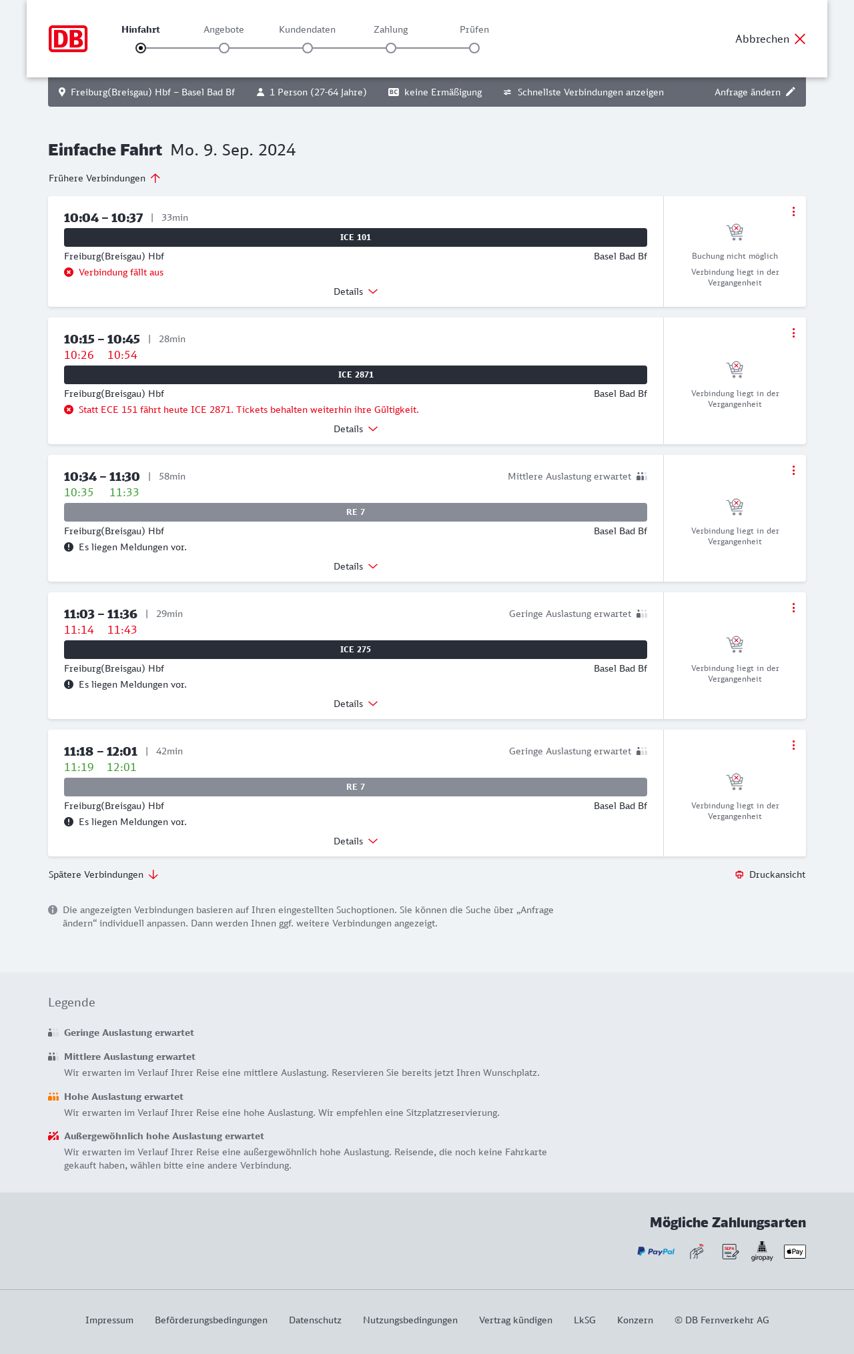Click the Apple Pay icon

point(795,1251)
